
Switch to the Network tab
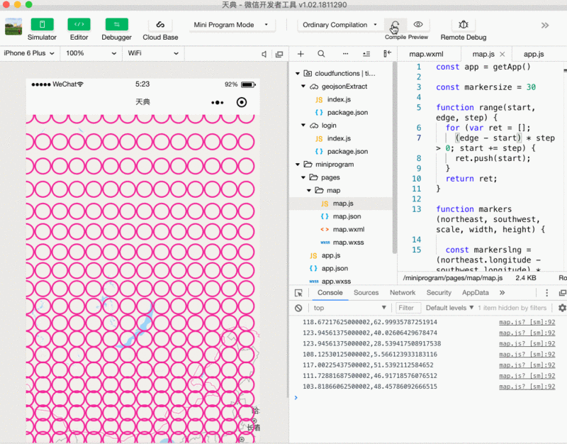click(403, 293)
